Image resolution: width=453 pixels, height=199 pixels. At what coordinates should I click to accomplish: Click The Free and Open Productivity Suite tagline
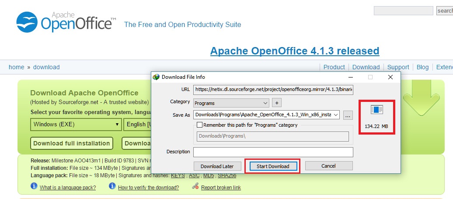183,24
